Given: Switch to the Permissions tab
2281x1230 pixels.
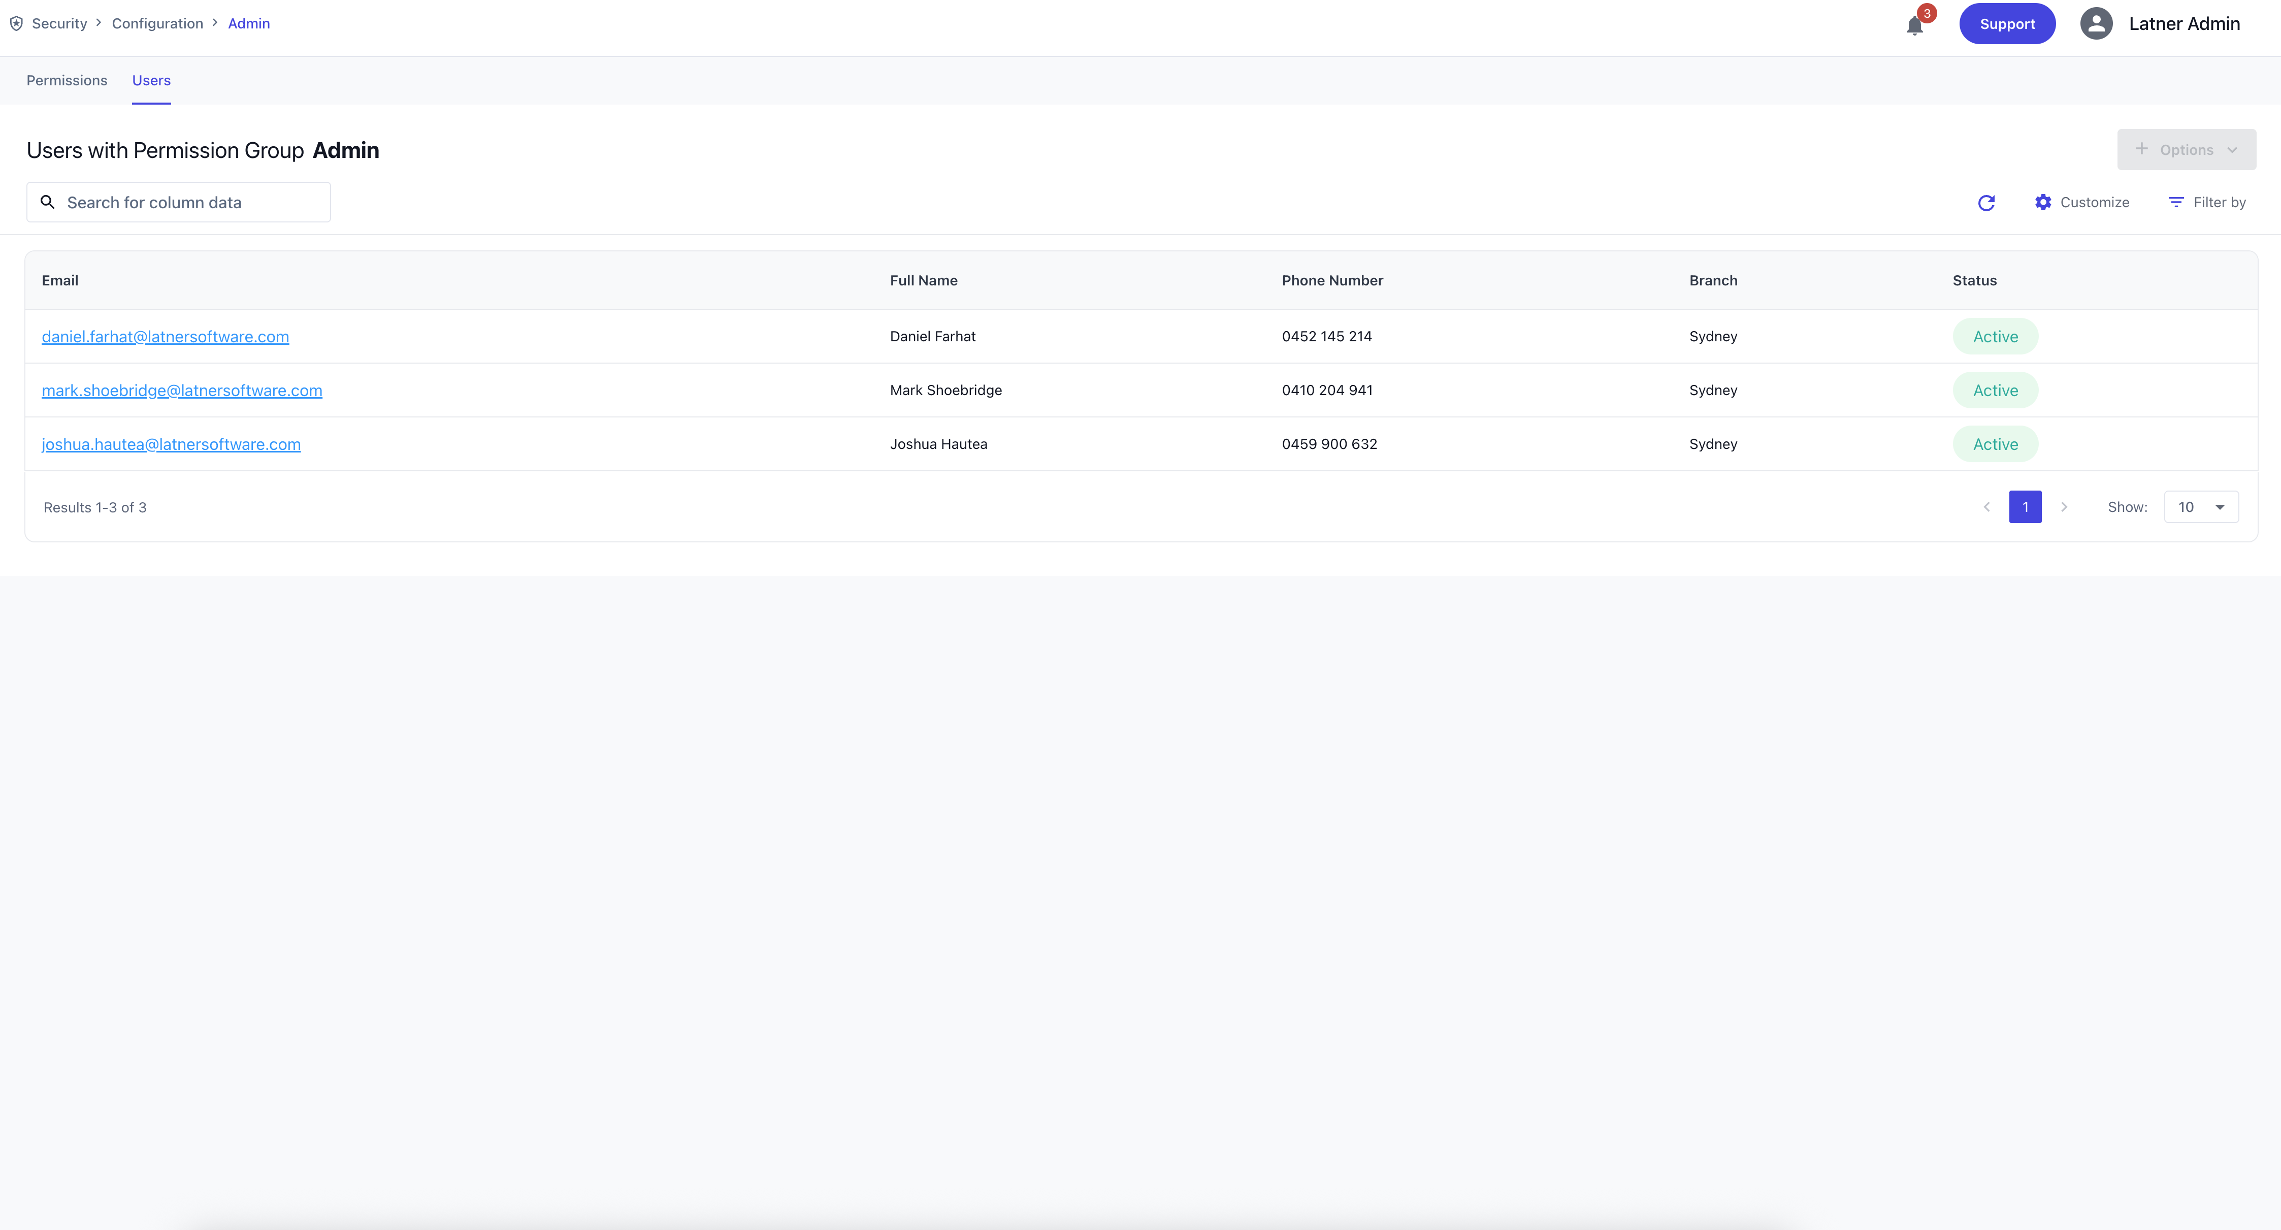Looking at the screenshot, I should click(x=67, y=81).
